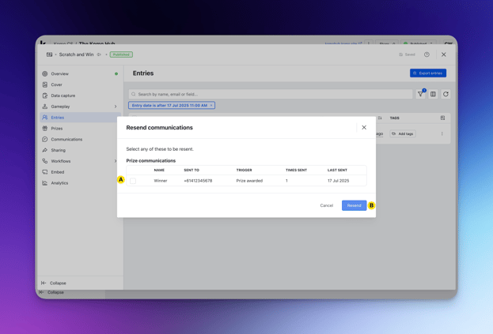Open the entries filter funnel icon
The width and height of the screenshot is (493, 334).
(x=420, y=94)
